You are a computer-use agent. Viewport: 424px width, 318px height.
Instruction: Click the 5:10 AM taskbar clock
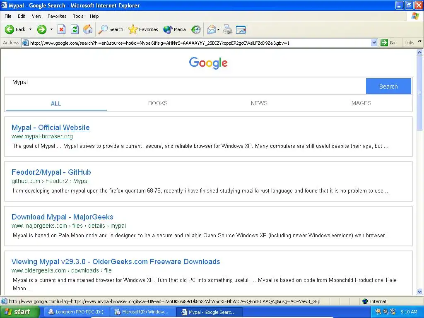[x=409, y=312]
